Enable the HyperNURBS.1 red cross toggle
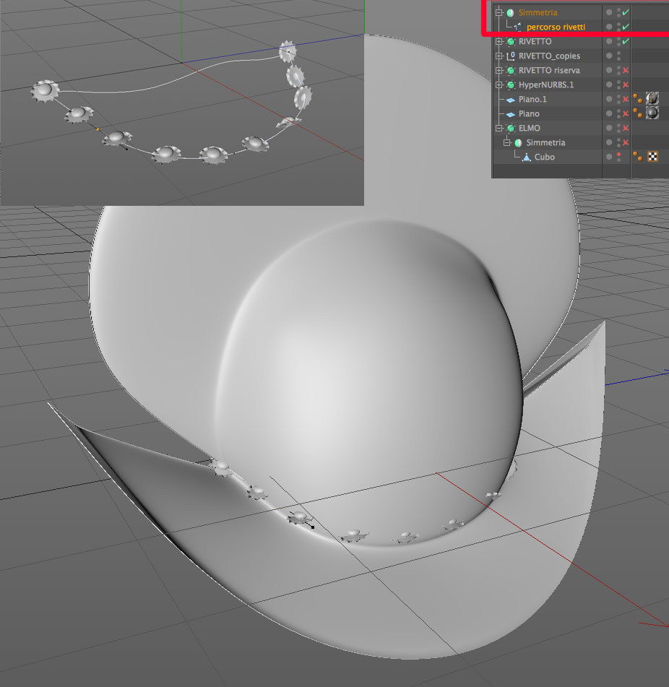The height and width of the screenshot is (687, 669). [626, 85]
